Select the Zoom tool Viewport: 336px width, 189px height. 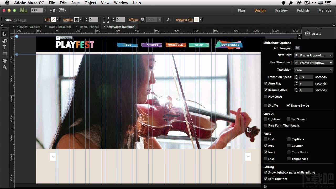(x=4, y=67)
